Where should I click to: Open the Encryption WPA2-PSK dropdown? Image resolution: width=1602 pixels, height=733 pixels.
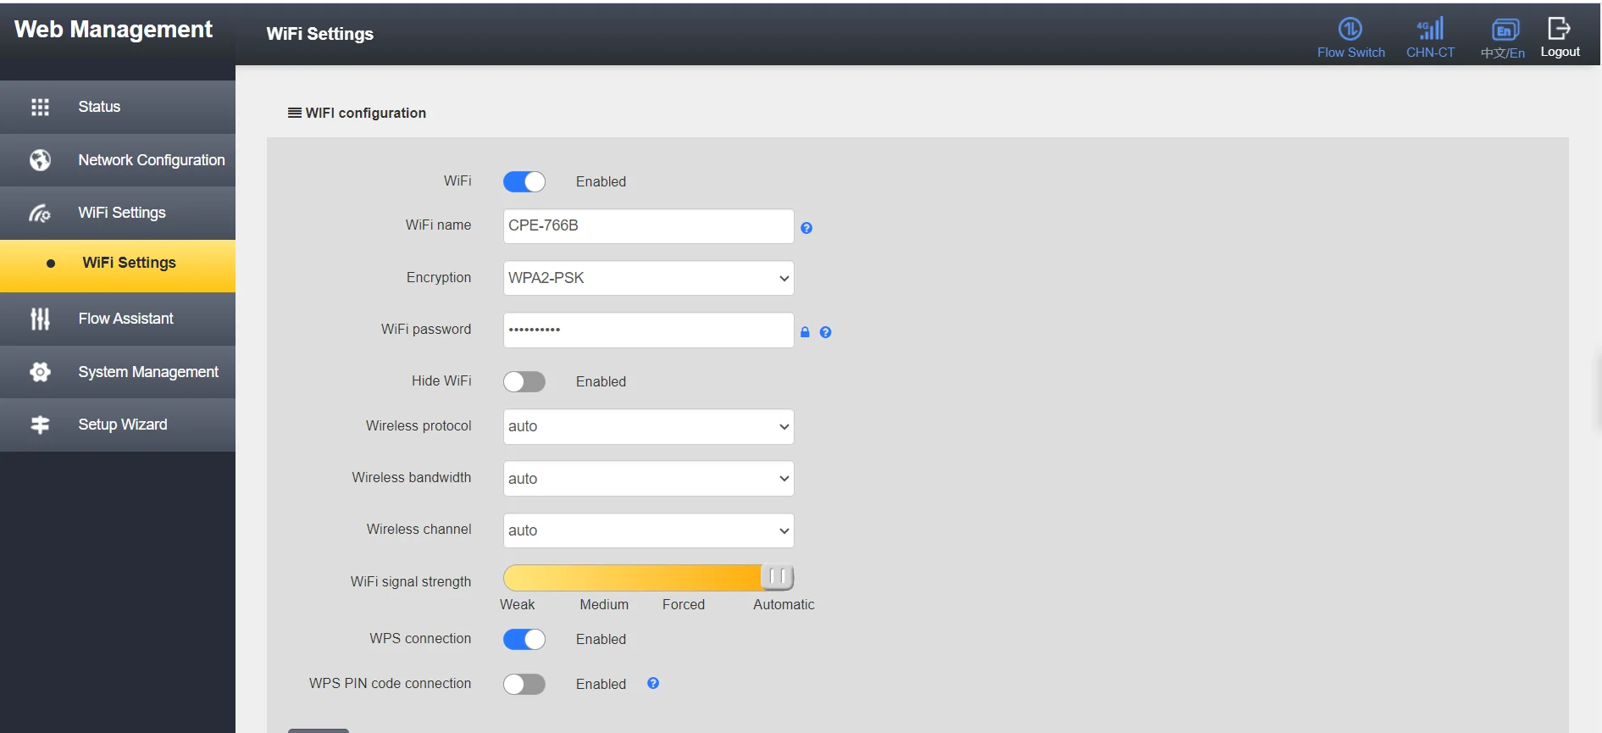(648, 278)
